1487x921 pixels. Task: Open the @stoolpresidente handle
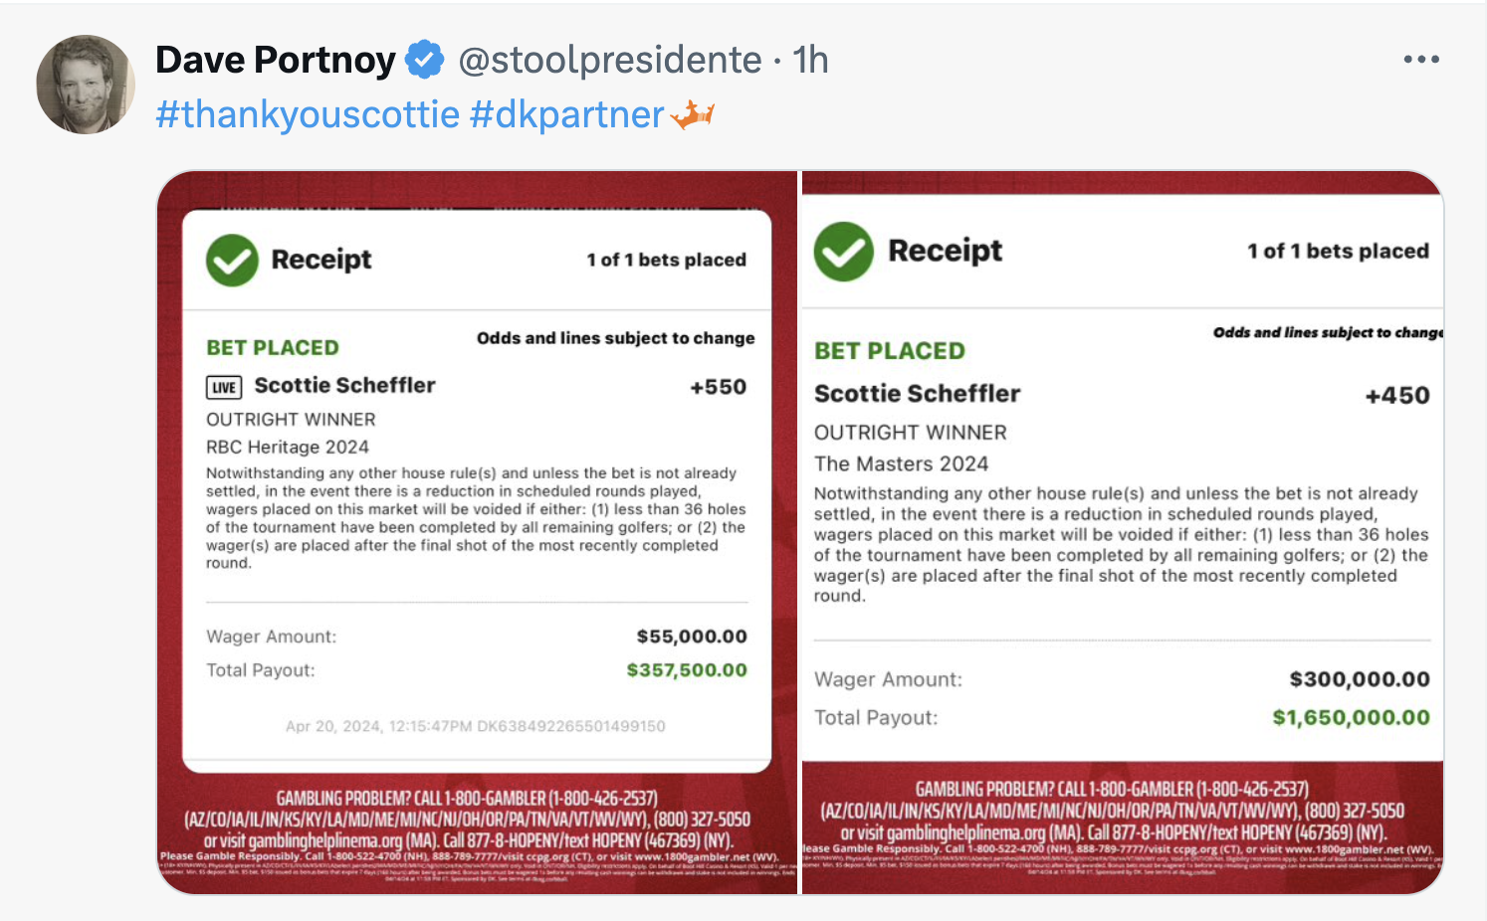(x=609, y=61)
